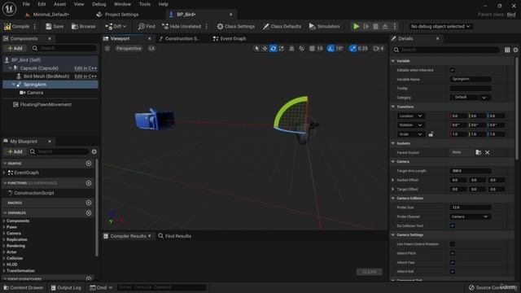Open the Rotation type dropdown
Viewport: 521px width, 293px height.
tap(410, 125)
